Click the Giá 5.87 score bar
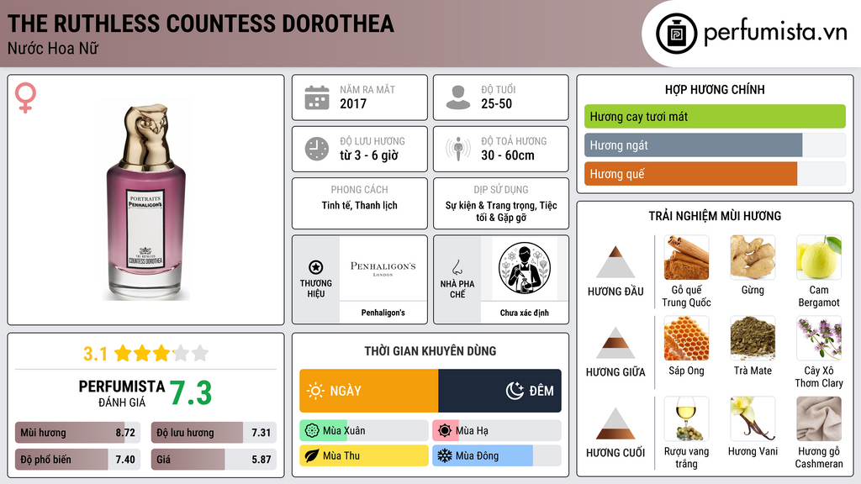 (214, 460)
